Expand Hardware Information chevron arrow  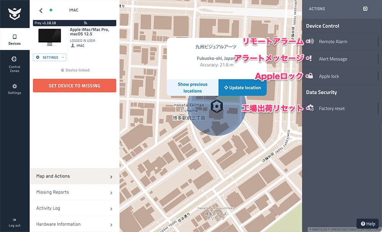(x=111, y=225)
